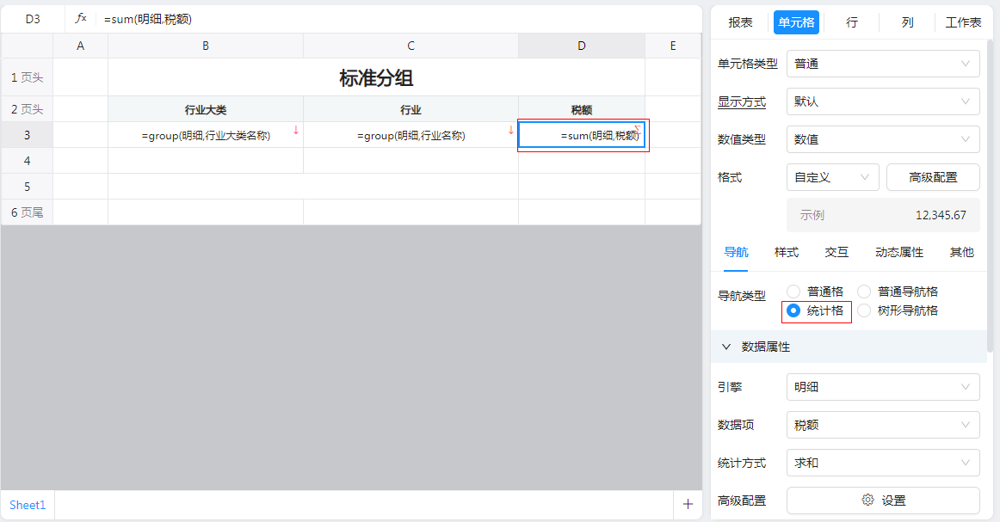Switch to the 样式 tab

pyautogui.click(x=786, y=252)
